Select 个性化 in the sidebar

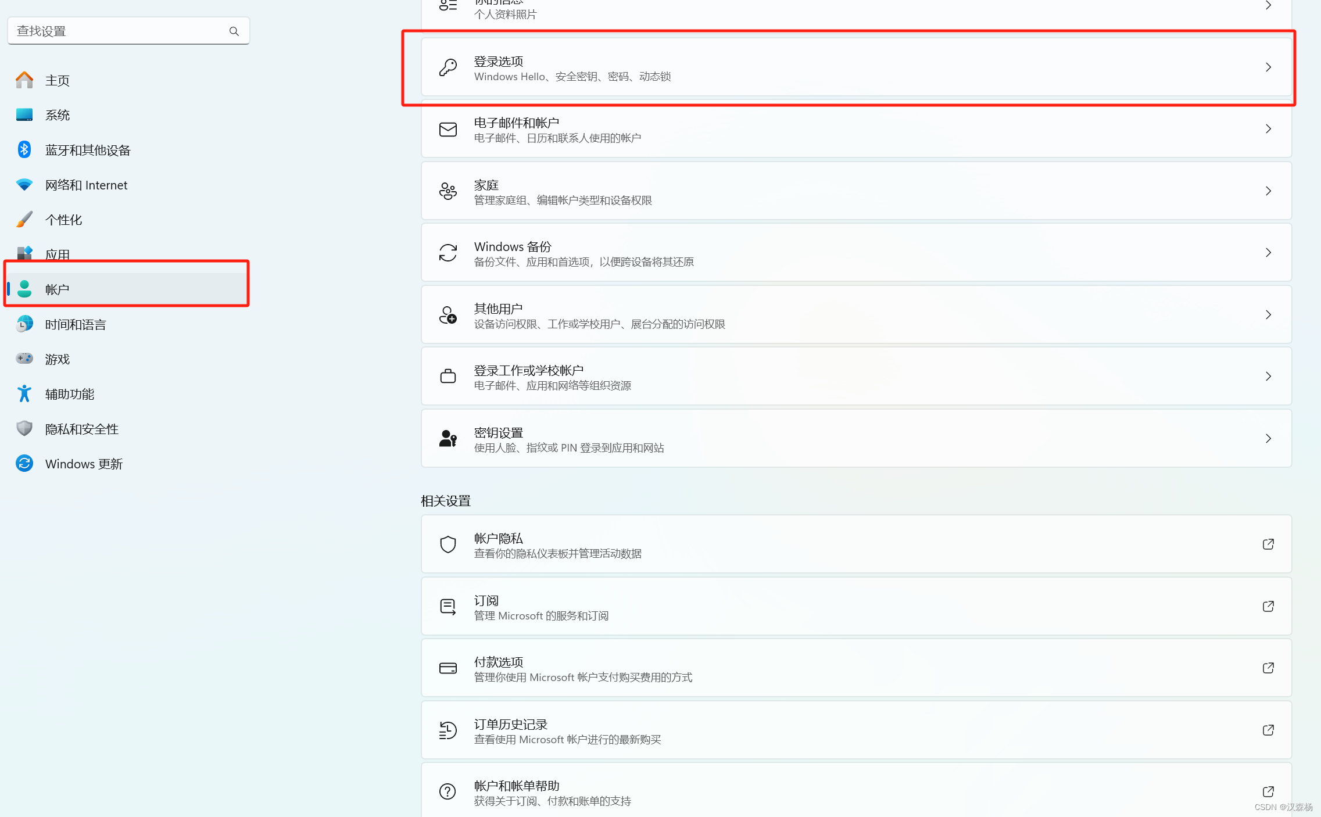pos(63,220)
